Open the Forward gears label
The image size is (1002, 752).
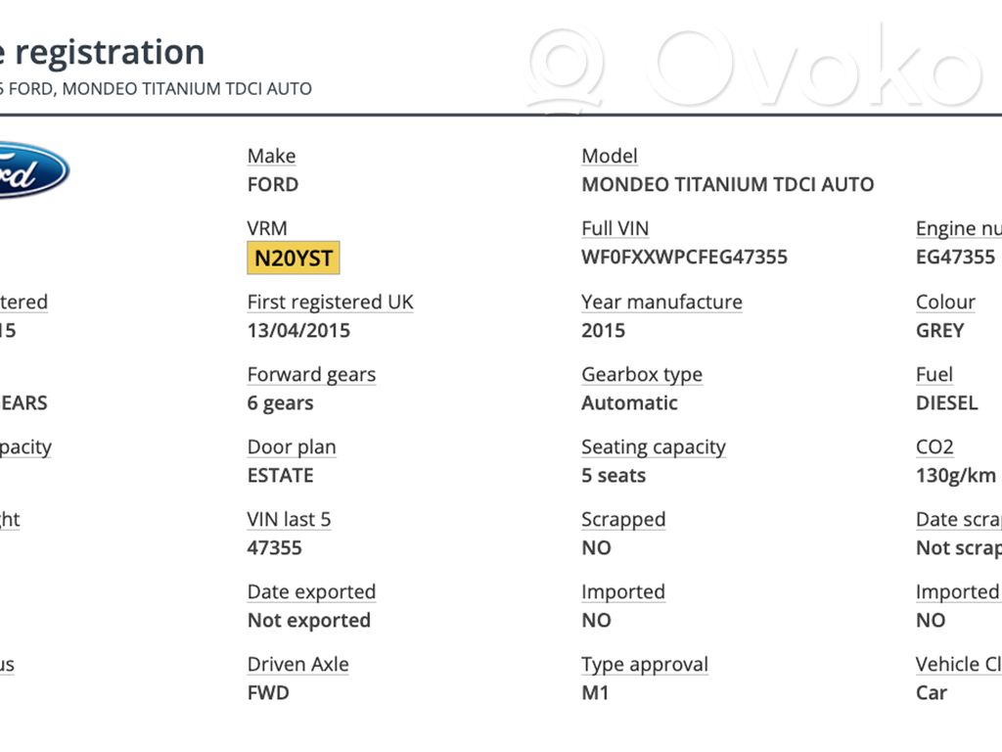311,374
